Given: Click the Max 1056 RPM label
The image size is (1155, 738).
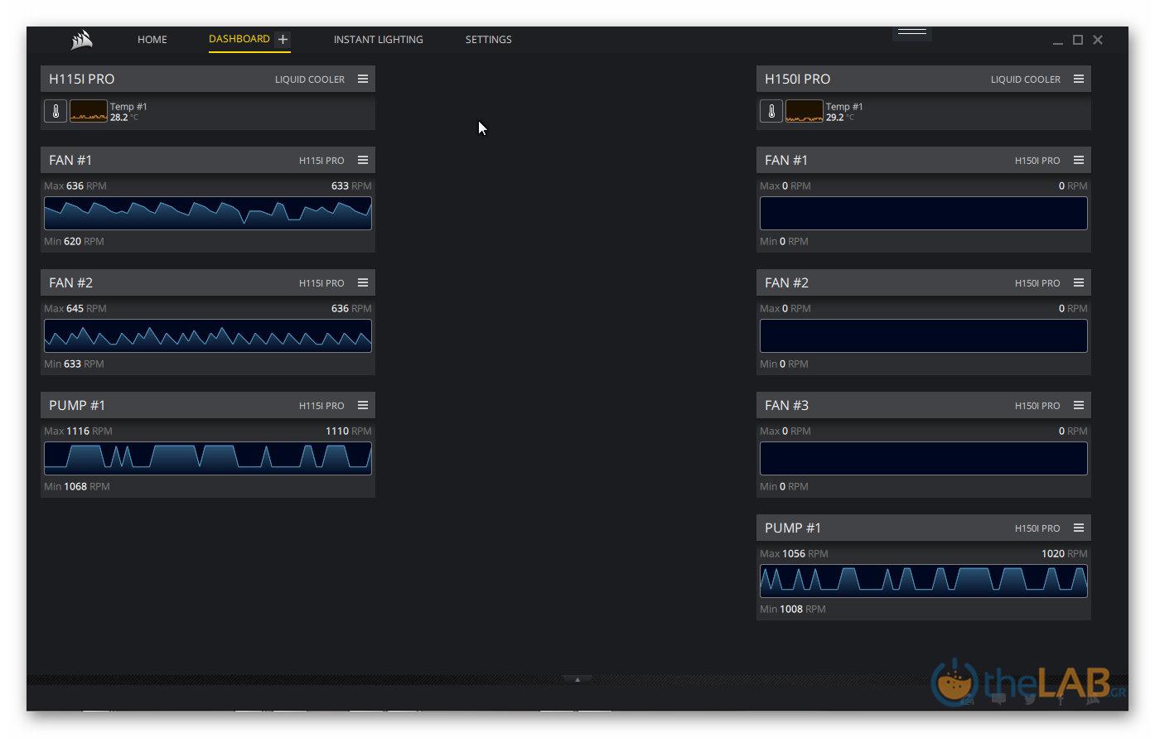Looking at the screenshot, I should (x=794, y=553).
